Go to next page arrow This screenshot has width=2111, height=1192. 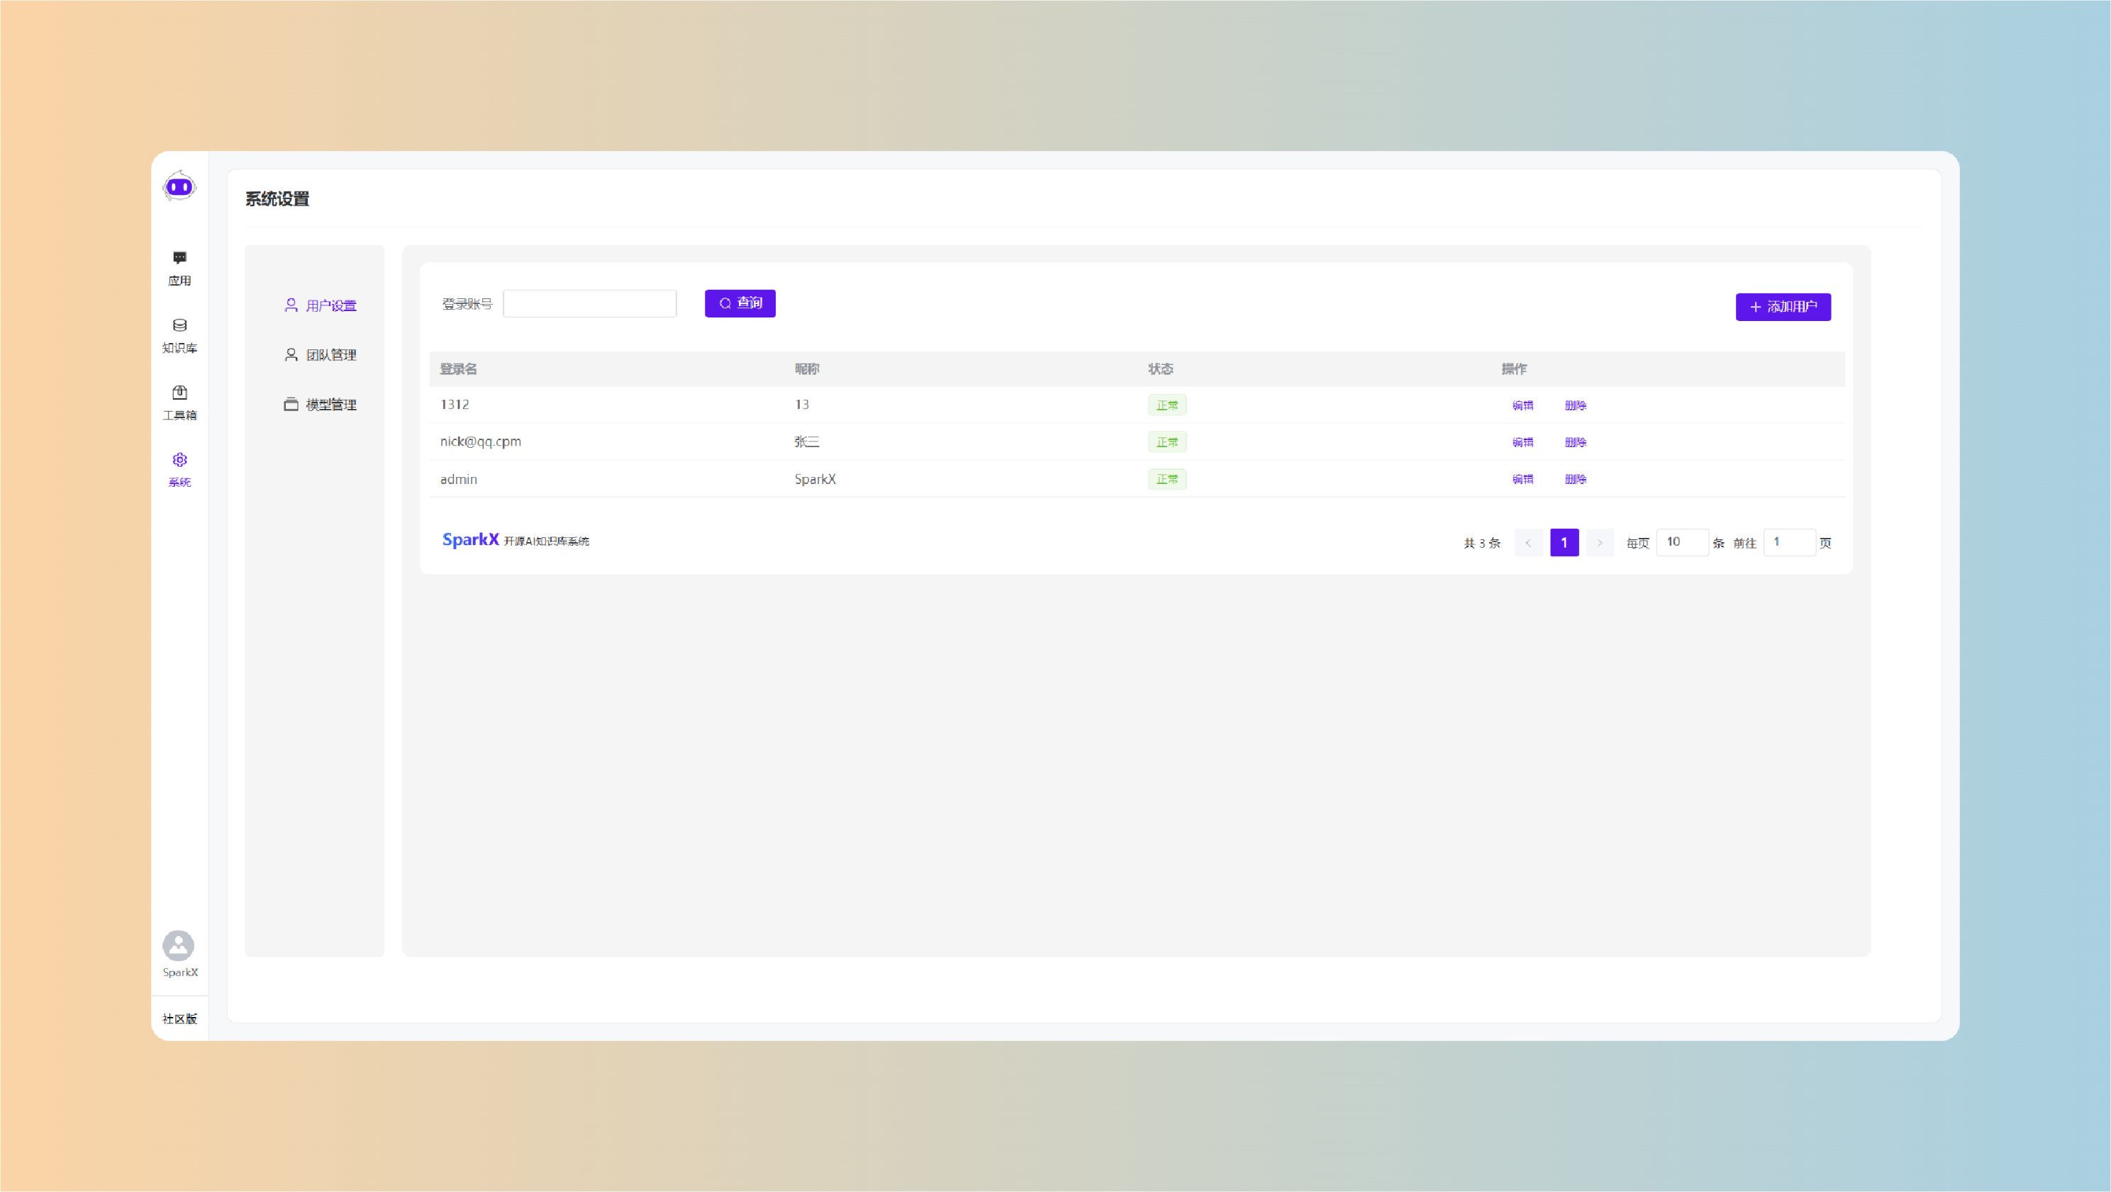pos(1599,543)
